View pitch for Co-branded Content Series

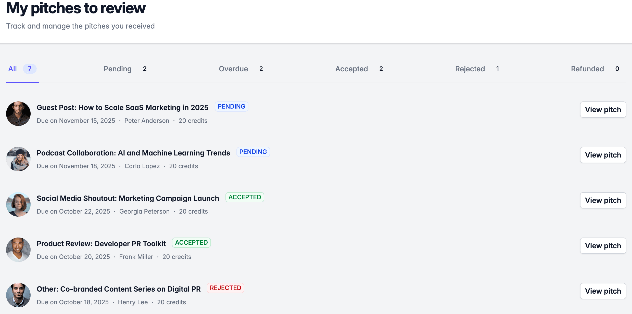[603, 291]
